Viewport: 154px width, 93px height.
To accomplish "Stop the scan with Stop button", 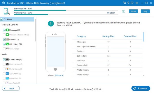I will coord(145,11).
